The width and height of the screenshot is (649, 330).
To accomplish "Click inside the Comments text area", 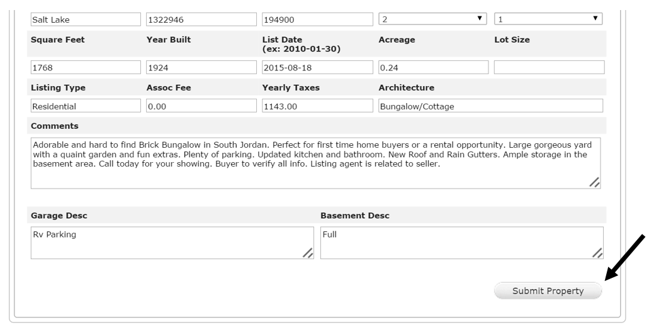I will [315, 163].
